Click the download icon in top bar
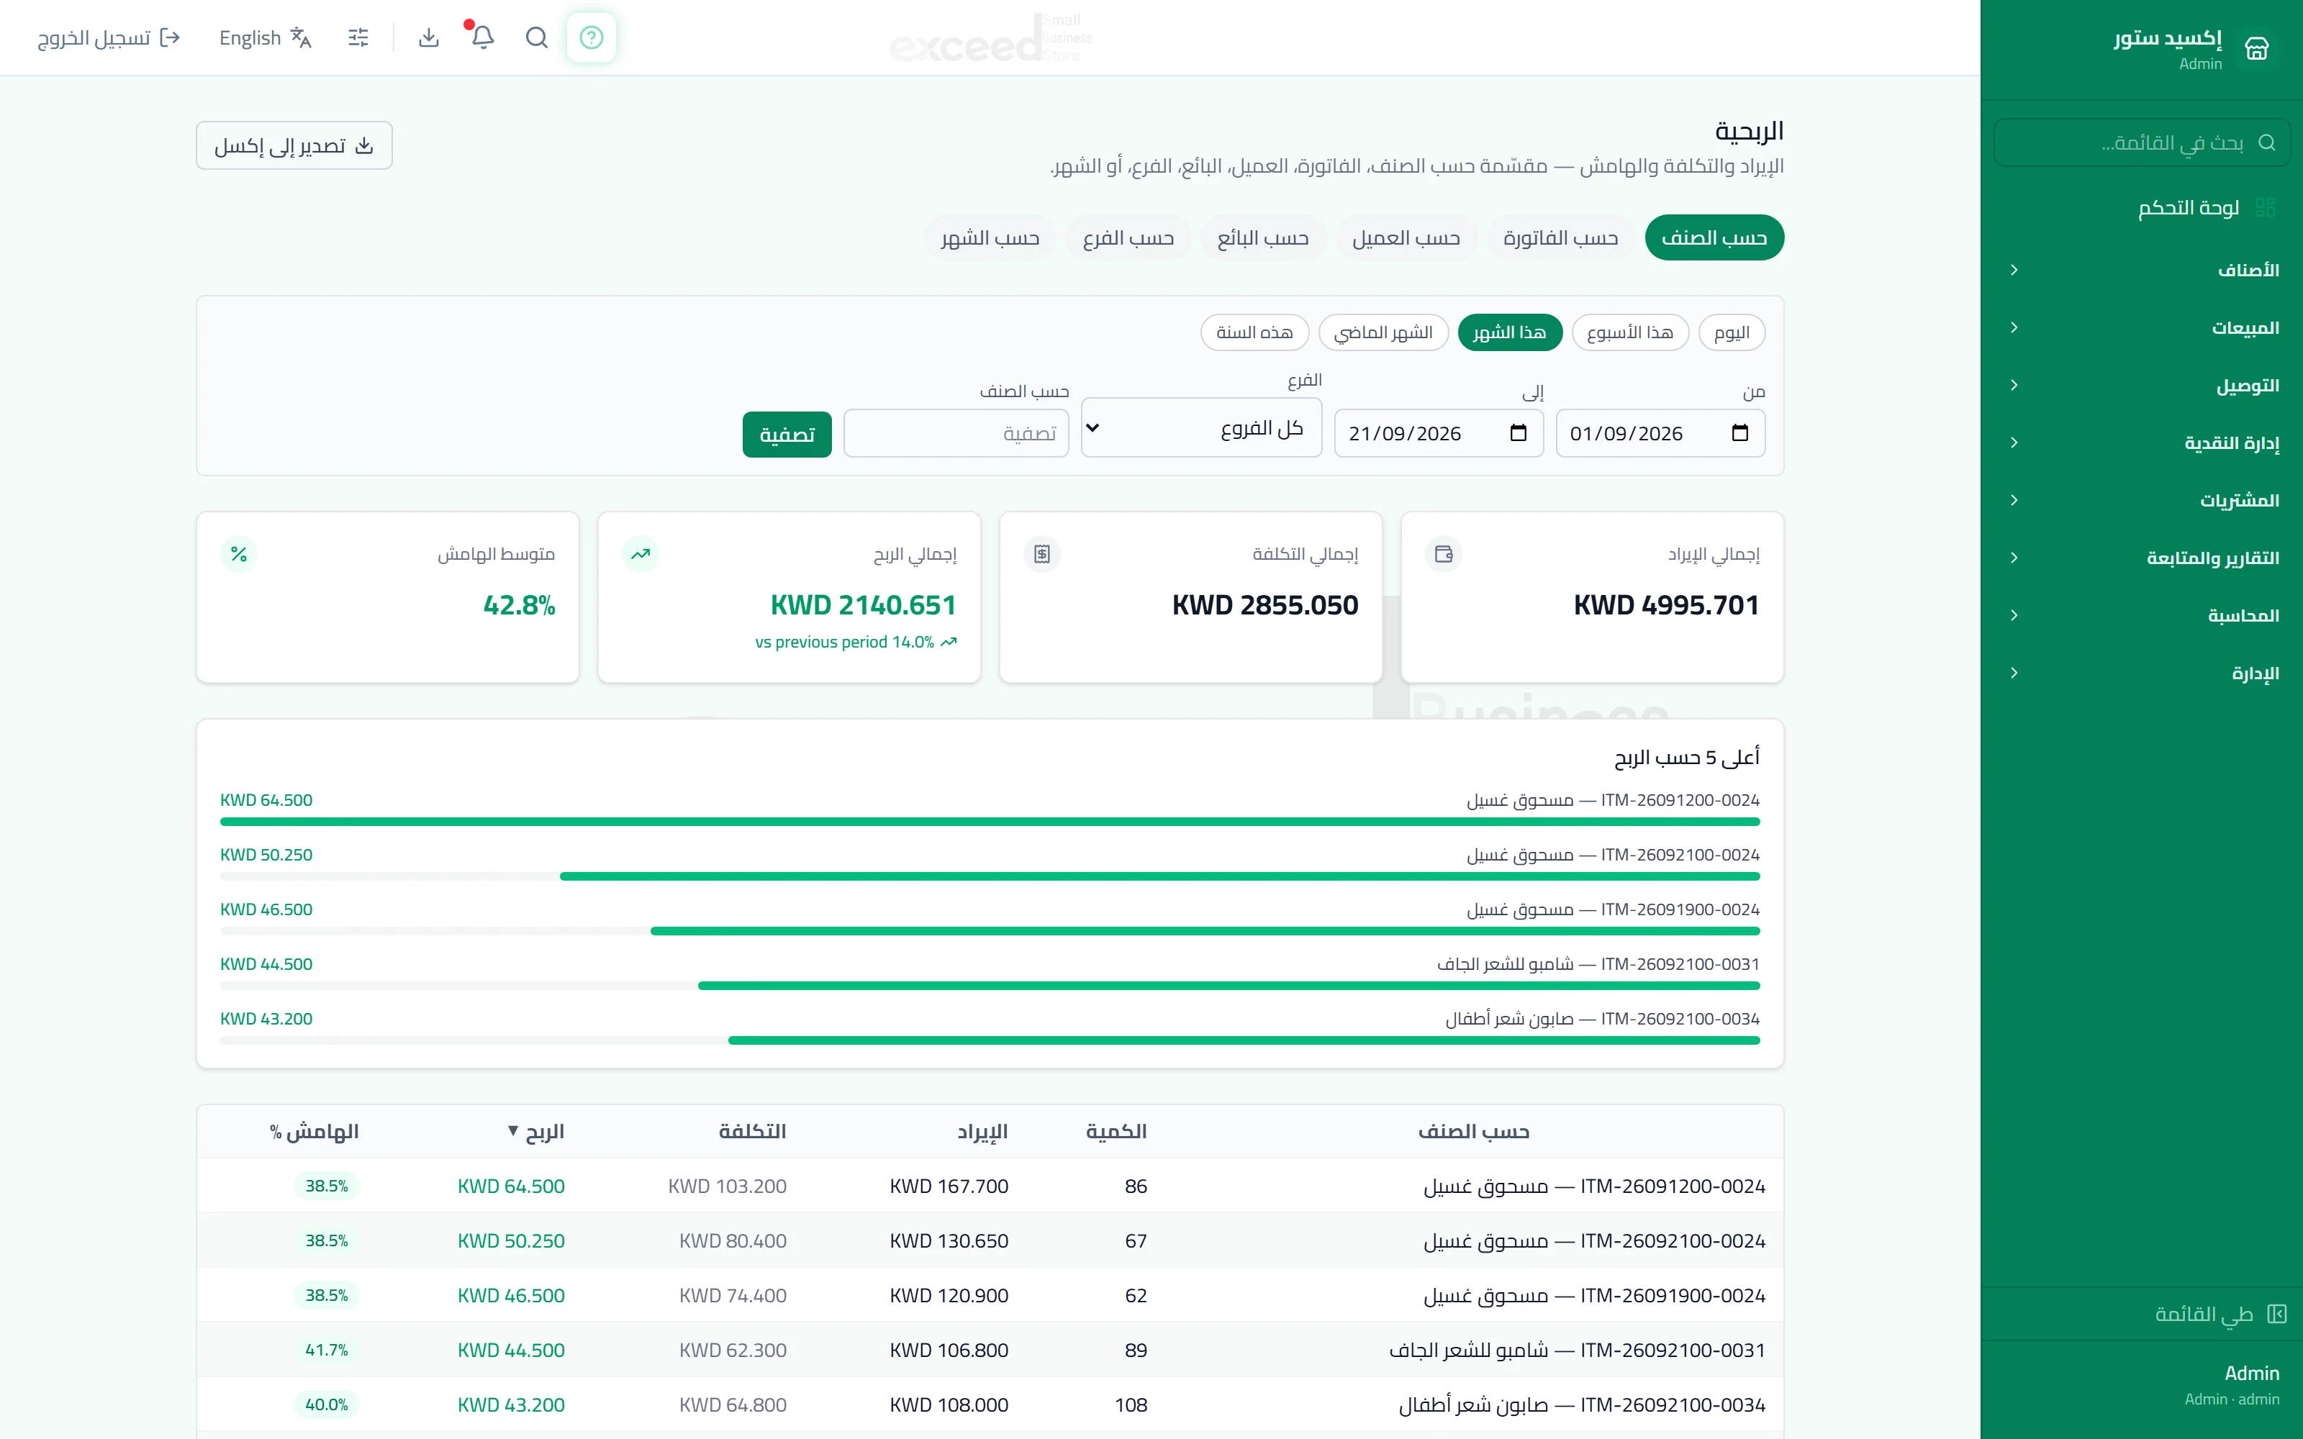The height and width of the screenshot is (1439, 2303). (429, 37)
